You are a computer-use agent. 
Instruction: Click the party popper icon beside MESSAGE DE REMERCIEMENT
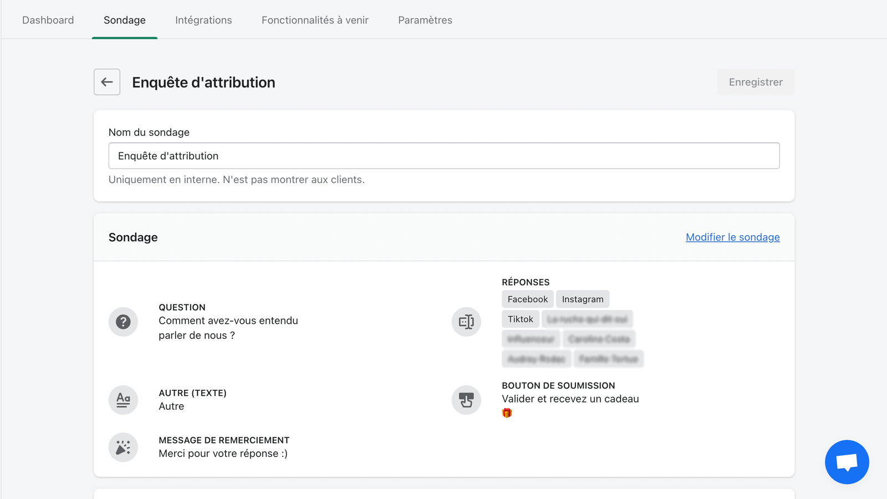(x=123, y=447)
